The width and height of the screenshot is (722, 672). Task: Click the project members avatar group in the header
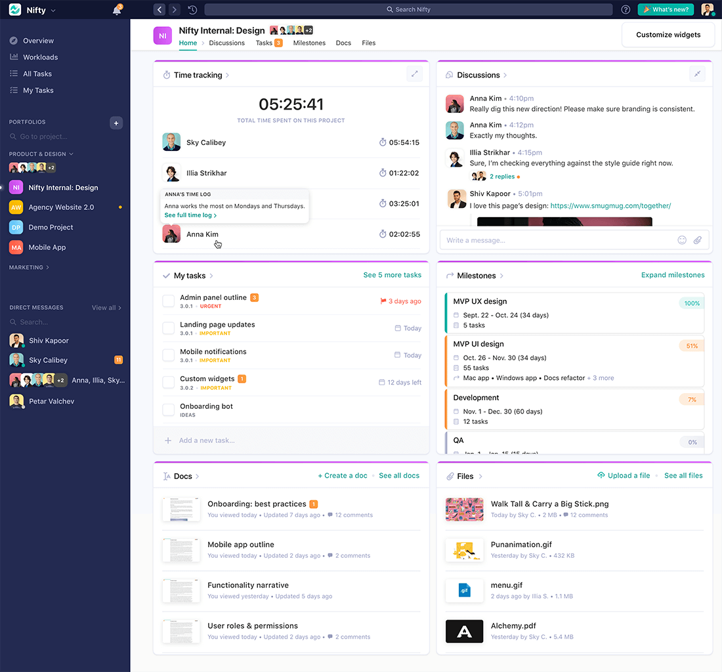pos(291,30)
